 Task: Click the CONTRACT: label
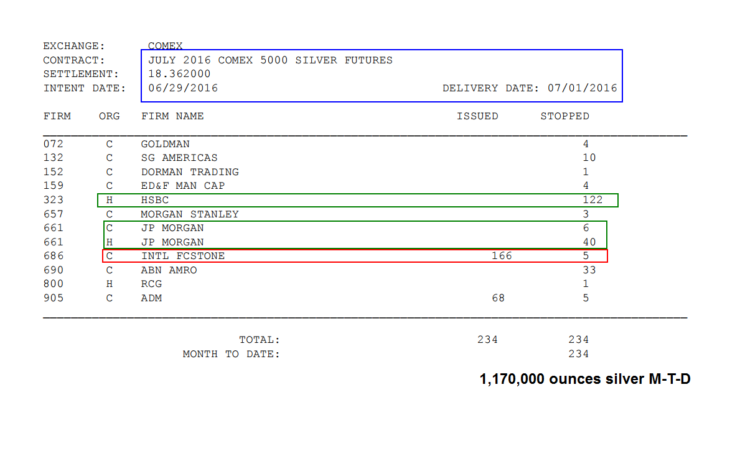click(73, 60)
